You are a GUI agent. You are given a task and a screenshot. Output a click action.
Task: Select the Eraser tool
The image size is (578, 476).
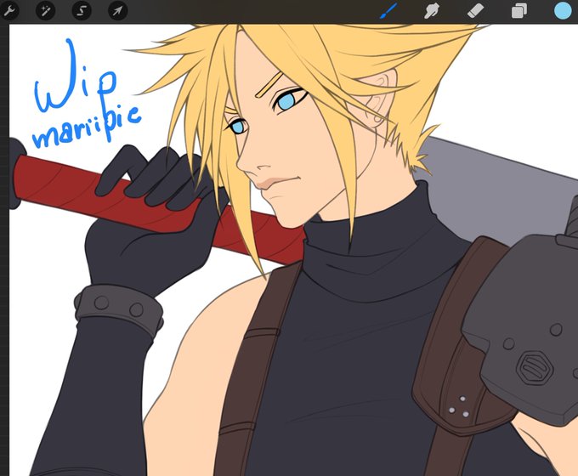pyautogui.click(x=475, y=11)
